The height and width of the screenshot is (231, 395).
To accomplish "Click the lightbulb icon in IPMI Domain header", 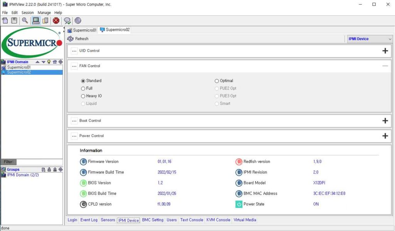I will tap(49, 62).
